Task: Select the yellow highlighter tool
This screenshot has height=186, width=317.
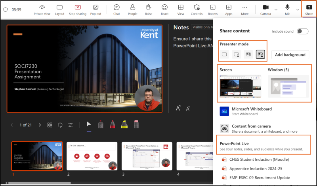Action: tap(124, 124)
